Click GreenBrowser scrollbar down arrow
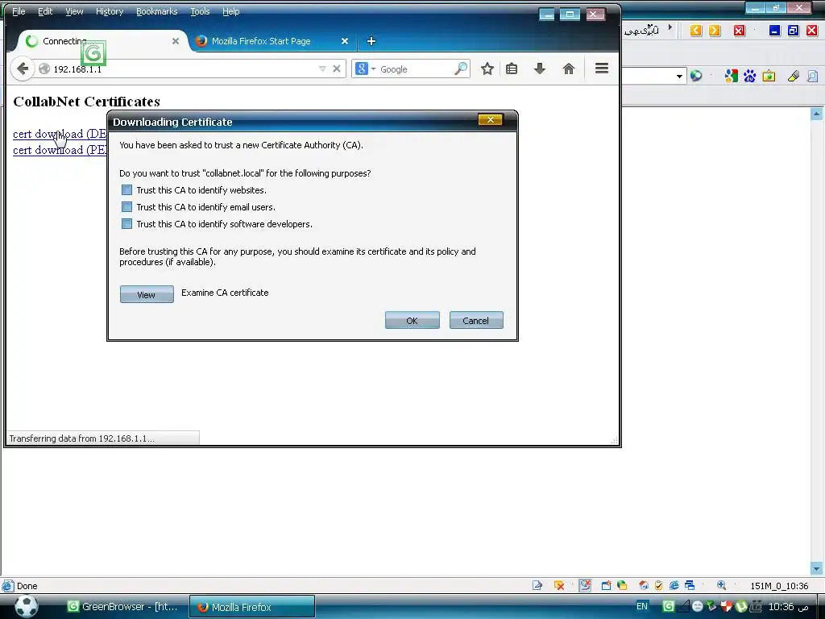 point(817,568)
